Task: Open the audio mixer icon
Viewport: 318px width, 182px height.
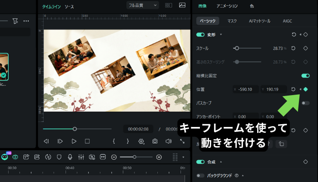Action: [x=81, y=157]
